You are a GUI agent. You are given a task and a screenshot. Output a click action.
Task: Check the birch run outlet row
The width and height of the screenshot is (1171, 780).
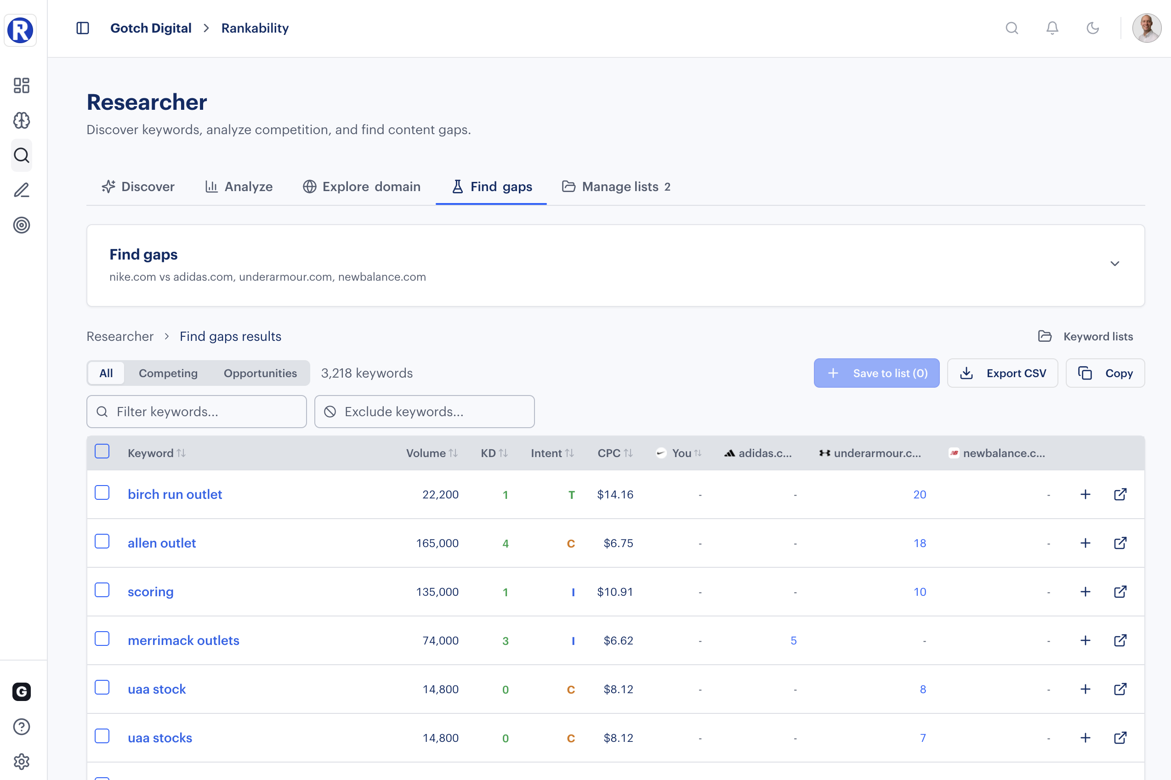pyautogui.click(x=102, y=492)
